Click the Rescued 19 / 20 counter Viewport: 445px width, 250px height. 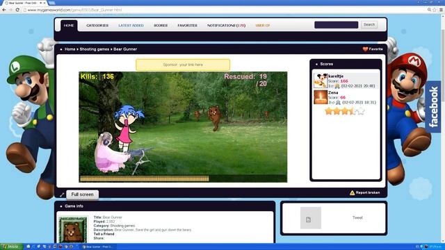coord(245,80)
